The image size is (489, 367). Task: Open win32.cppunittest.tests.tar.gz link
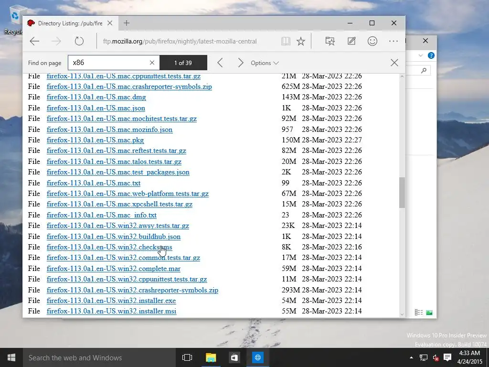(127, 279)
